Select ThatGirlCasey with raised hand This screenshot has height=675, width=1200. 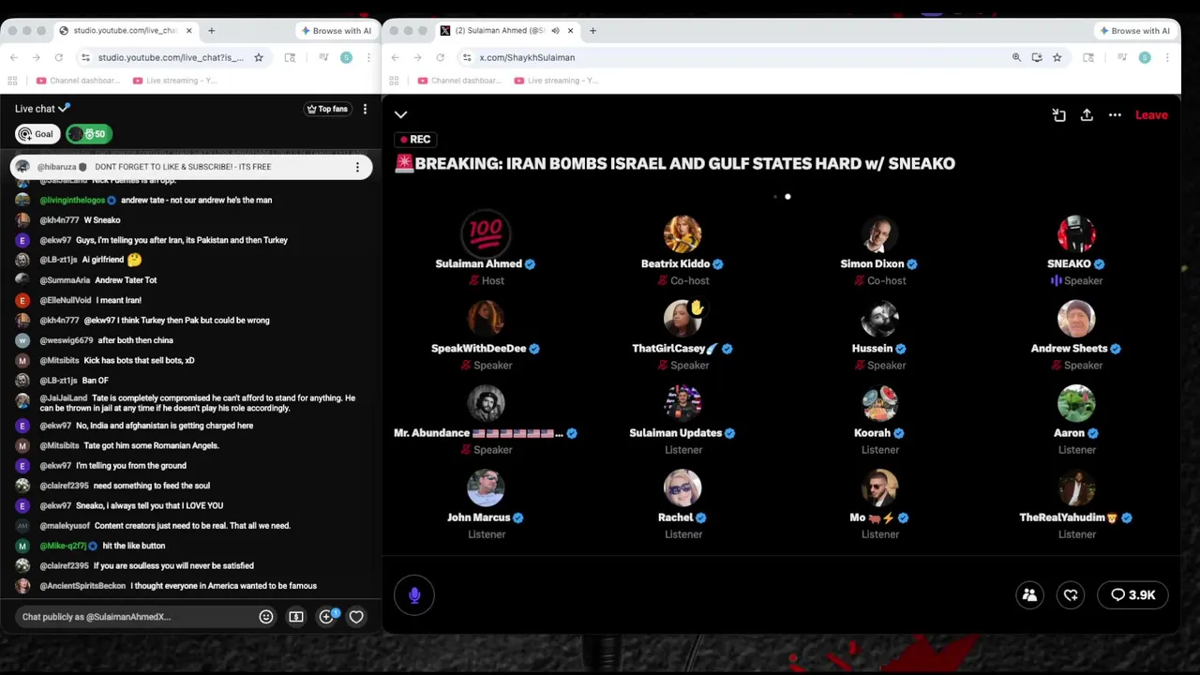pyautogui.click(x=682, y=318)
